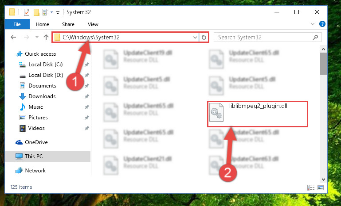Screen dimensions: 341x206
Task: Select liblibmpeg2_plugin.dll file
Action: (258, 114)
